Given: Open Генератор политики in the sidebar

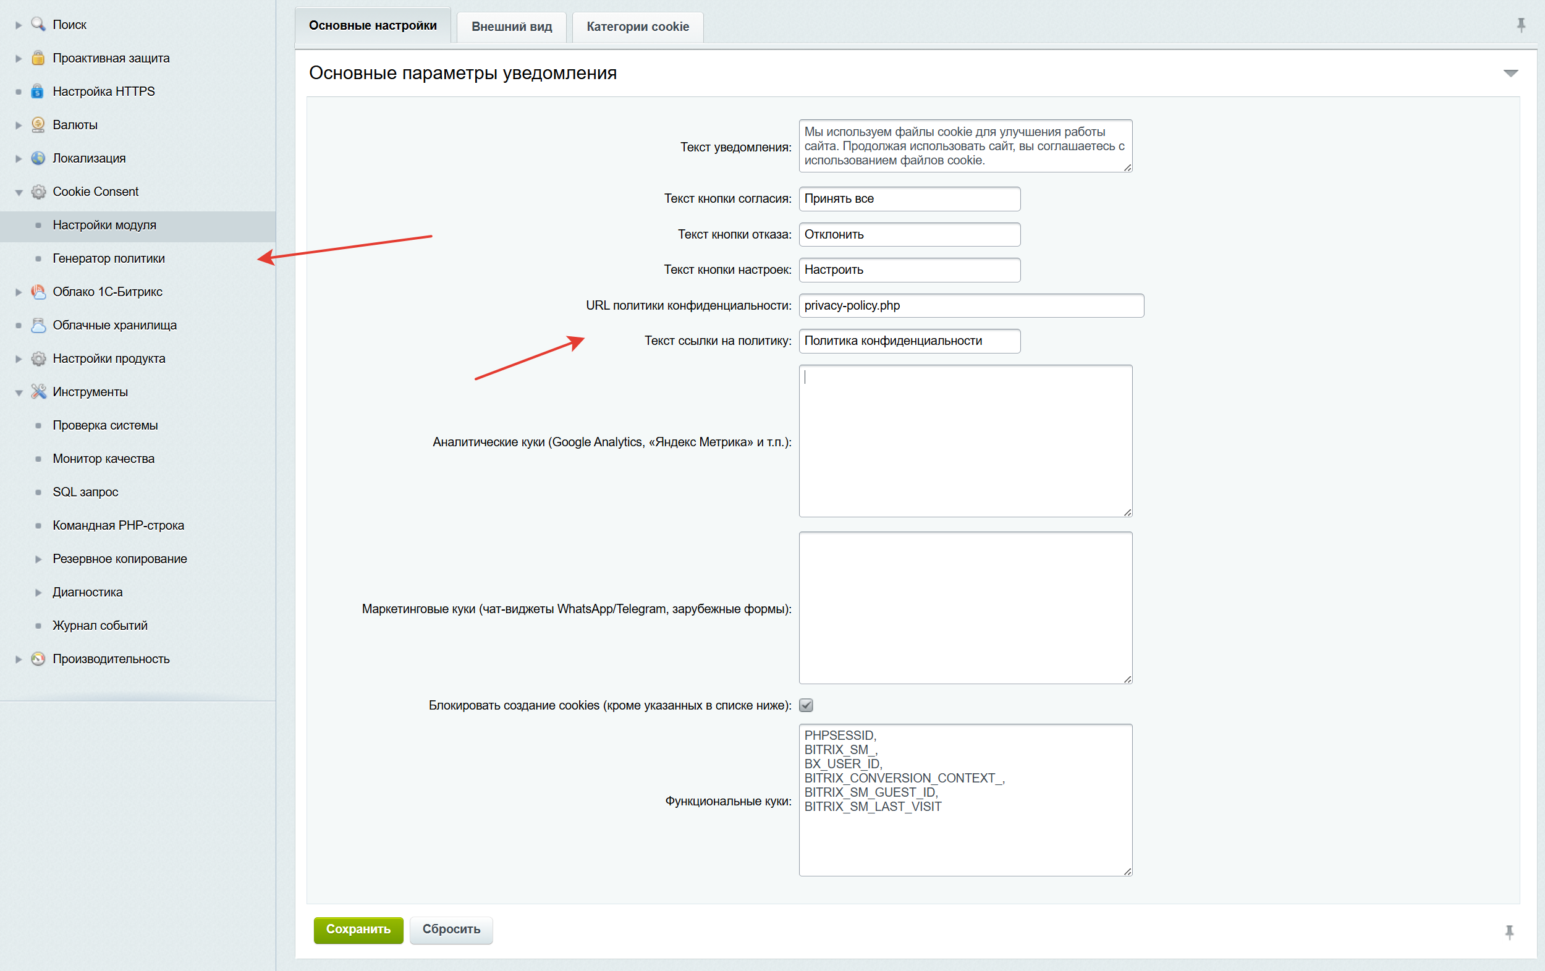Looking at the screenshot, I should 108,258.
